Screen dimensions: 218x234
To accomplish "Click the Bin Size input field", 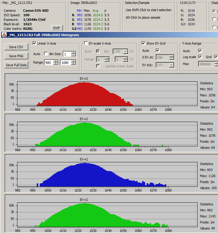I will (x=67, y=54).
